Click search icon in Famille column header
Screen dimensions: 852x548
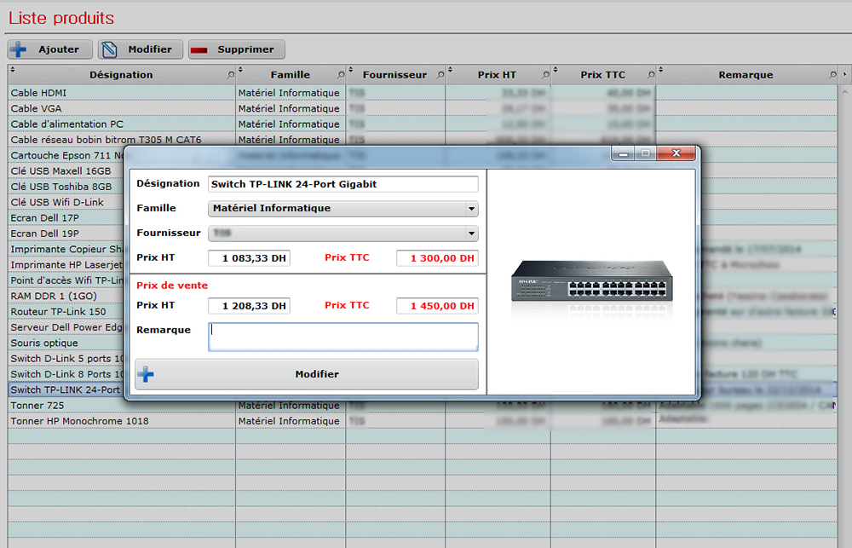[342, 74]
